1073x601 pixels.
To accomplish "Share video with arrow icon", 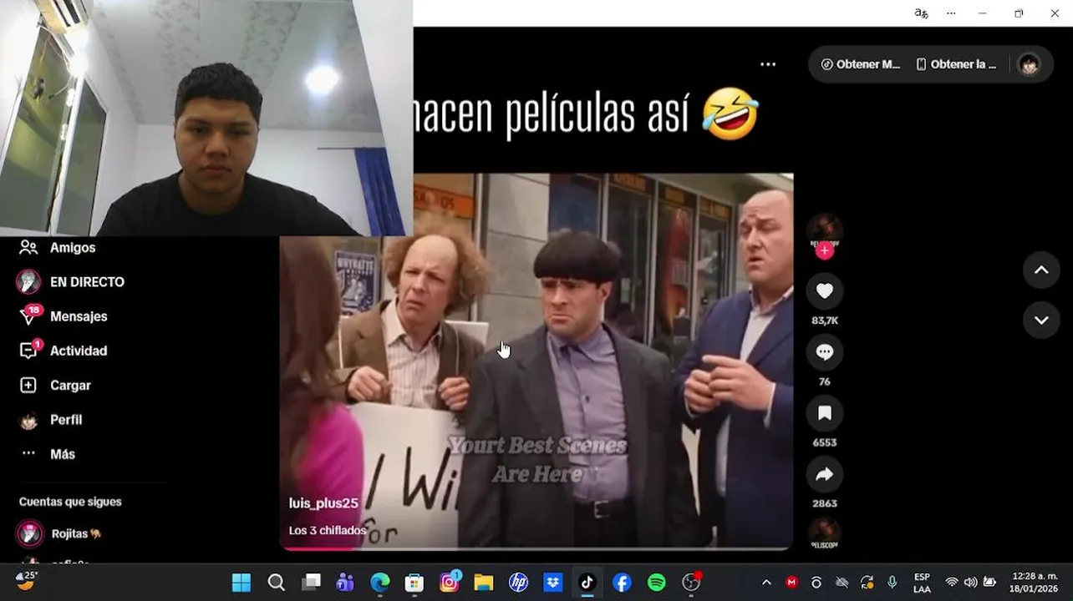I will pos(824,474).
